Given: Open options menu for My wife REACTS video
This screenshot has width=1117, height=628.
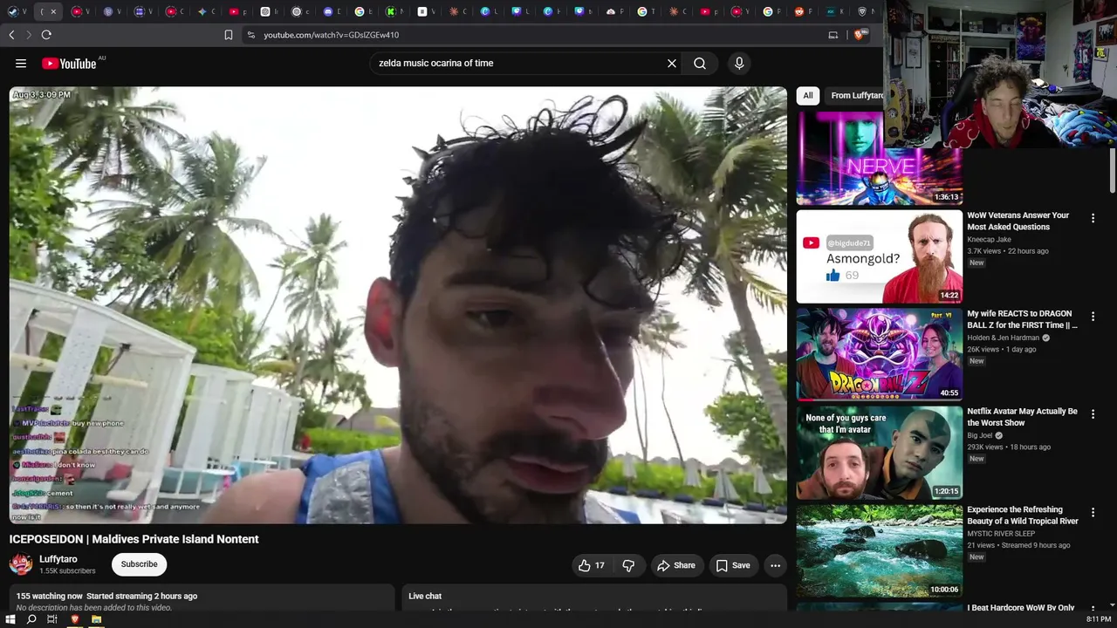Looking at the screenshot, I should click(1093, 317).
